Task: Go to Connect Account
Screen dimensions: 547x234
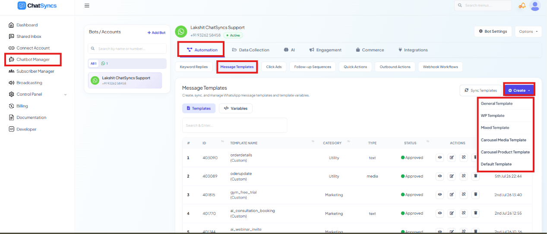Action: point(33,48)
